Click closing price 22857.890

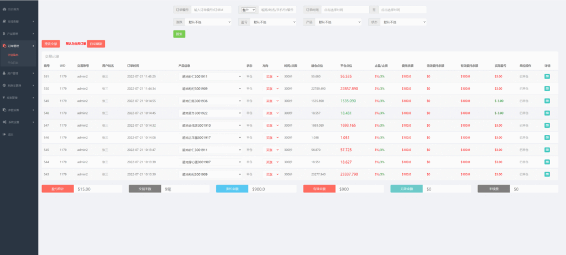[349, 89]
